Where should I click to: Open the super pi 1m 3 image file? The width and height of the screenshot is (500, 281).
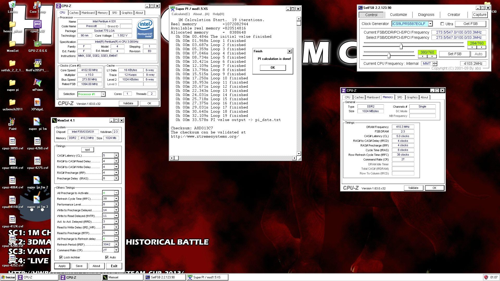37,202
